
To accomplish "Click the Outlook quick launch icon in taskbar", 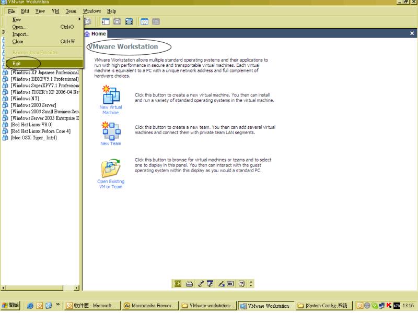I will (x=40, y=306).
